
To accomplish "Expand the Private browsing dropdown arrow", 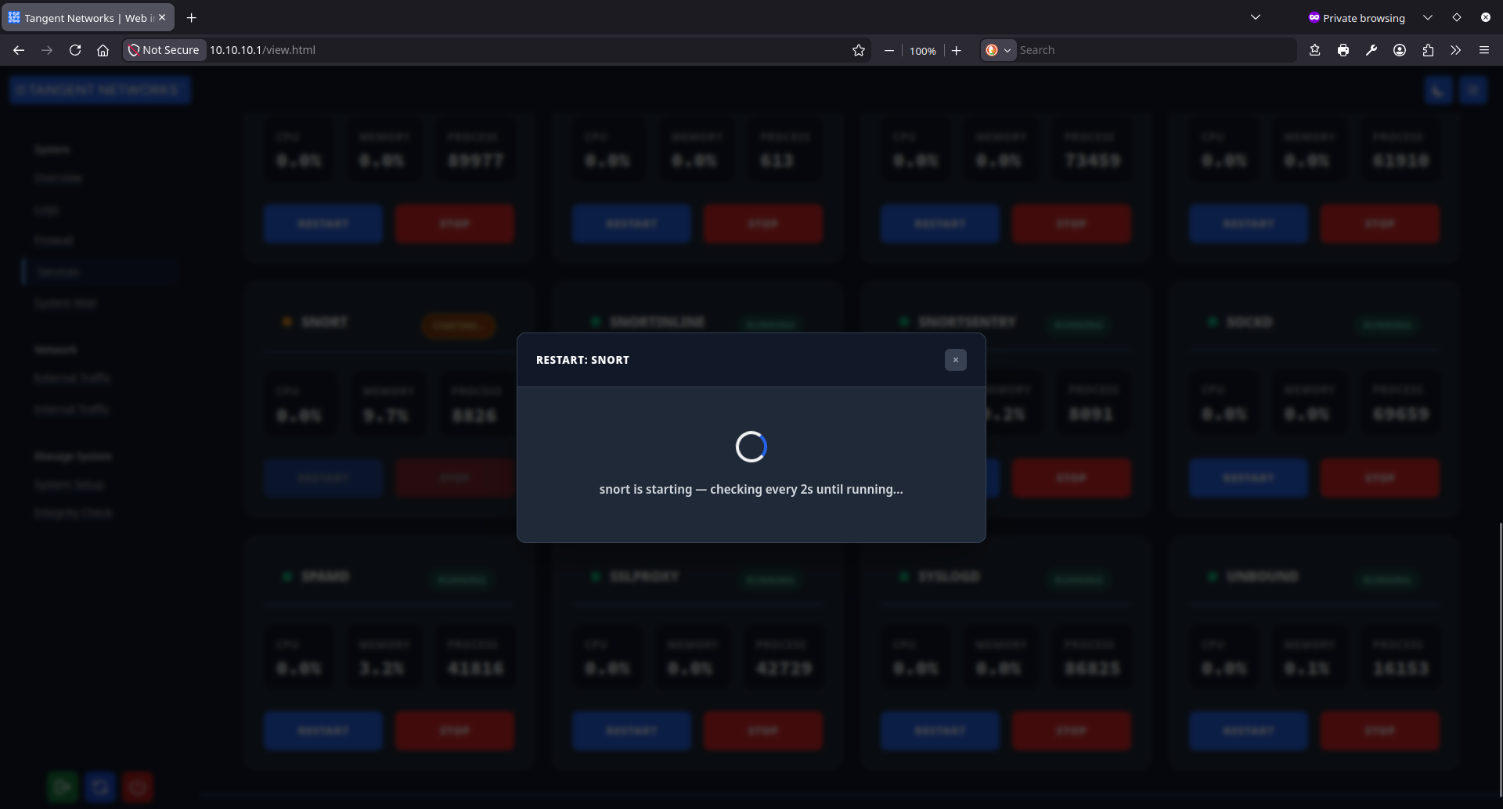I will coord(1427,16).
